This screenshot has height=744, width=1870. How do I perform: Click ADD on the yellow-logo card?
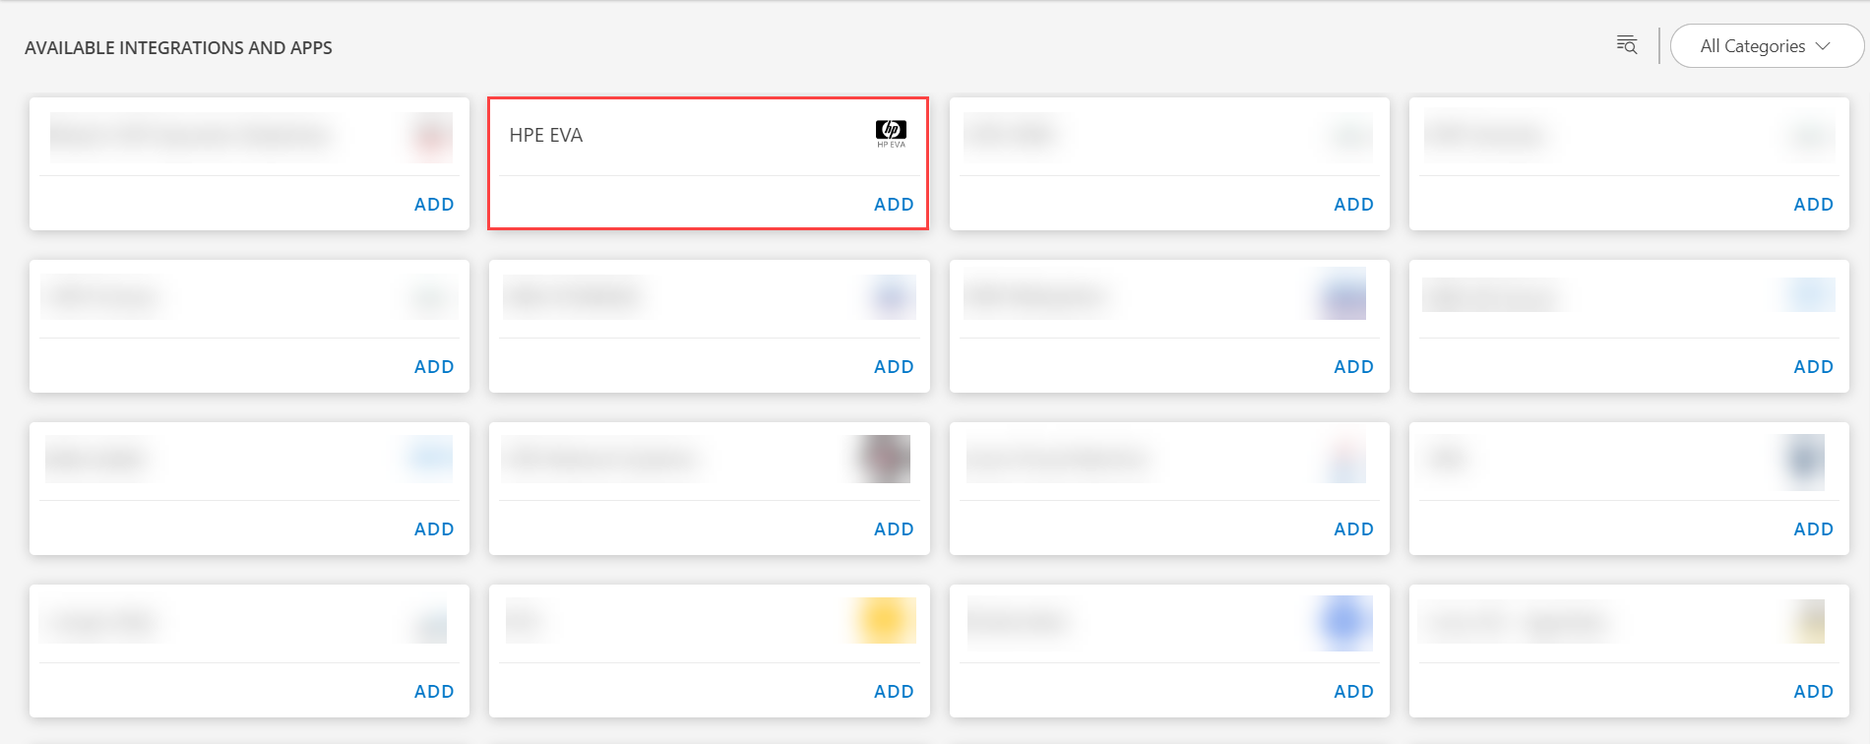coord(894,691)
